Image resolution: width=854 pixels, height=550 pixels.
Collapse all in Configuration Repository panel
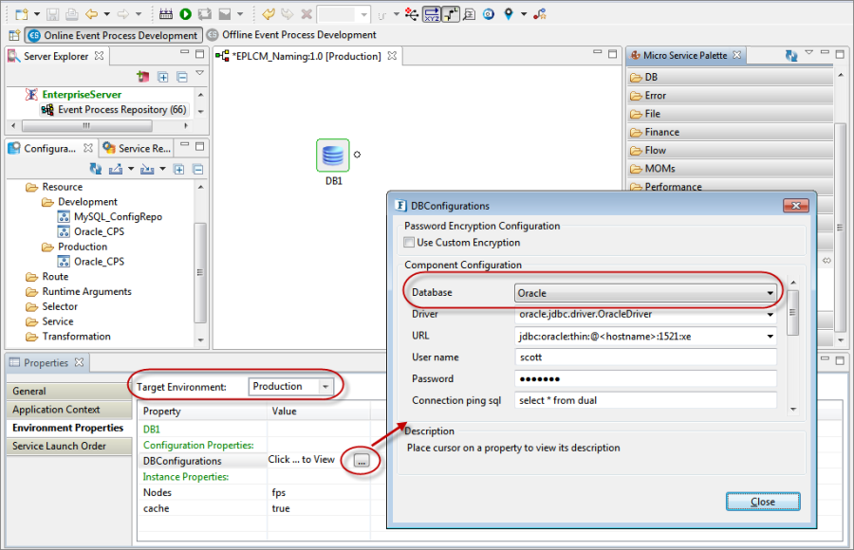point(198,170)
